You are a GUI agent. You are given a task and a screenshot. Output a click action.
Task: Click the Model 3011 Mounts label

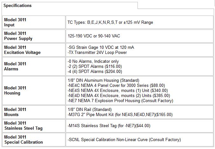click(15, 112)
